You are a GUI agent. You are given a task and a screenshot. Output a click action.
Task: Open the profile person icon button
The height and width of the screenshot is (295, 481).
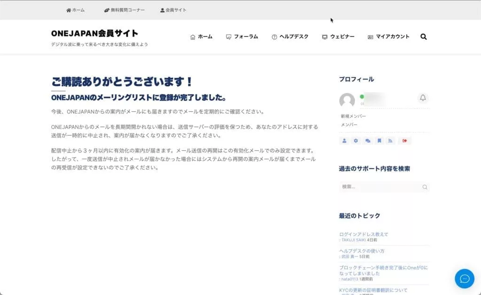344,140
